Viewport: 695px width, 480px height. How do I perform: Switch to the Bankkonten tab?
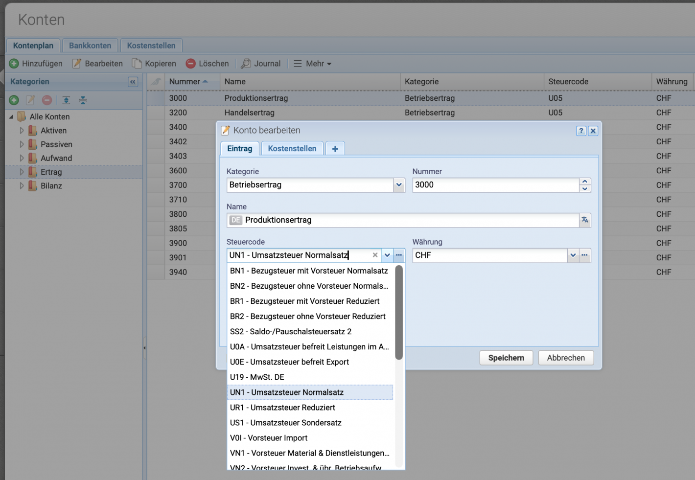point(90,46)
